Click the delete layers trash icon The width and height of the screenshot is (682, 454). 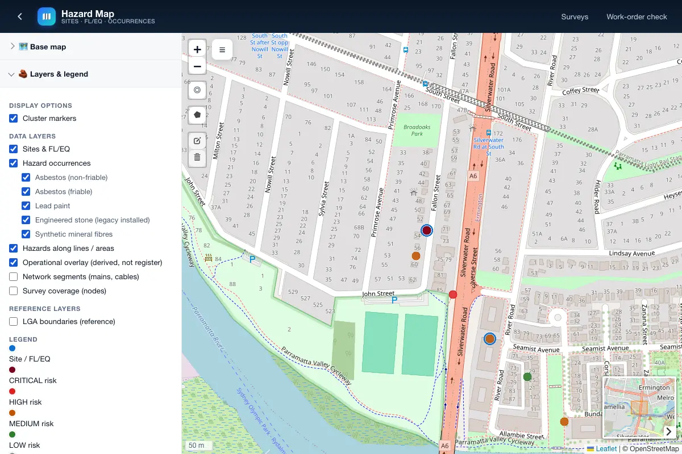coord(197,157)
